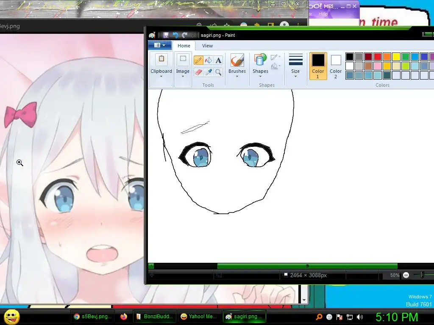Open the Customize Quick Access Toolbar dropdown

pyautogui.click(x=193, y=36)
